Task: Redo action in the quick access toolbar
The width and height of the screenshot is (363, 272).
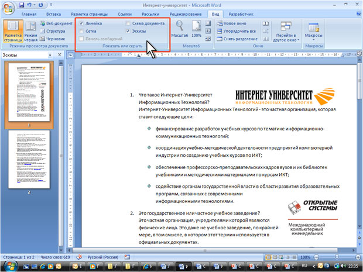Action: [x=41, y=5]
